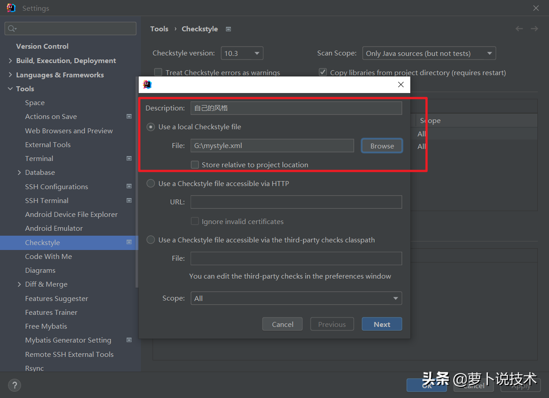
Task: Click the IntelliJ logo in Settings title bar
Action: tap(11, 8)
